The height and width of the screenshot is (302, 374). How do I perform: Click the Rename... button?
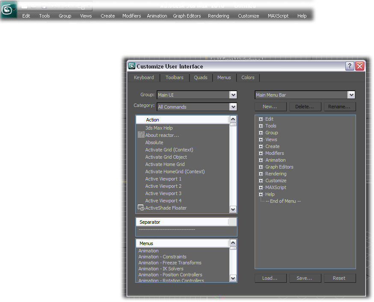(x=340, y=107)
